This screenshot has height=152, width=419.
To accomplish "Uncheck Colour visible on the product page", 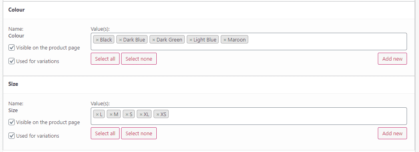I will (x=12, y=48).
